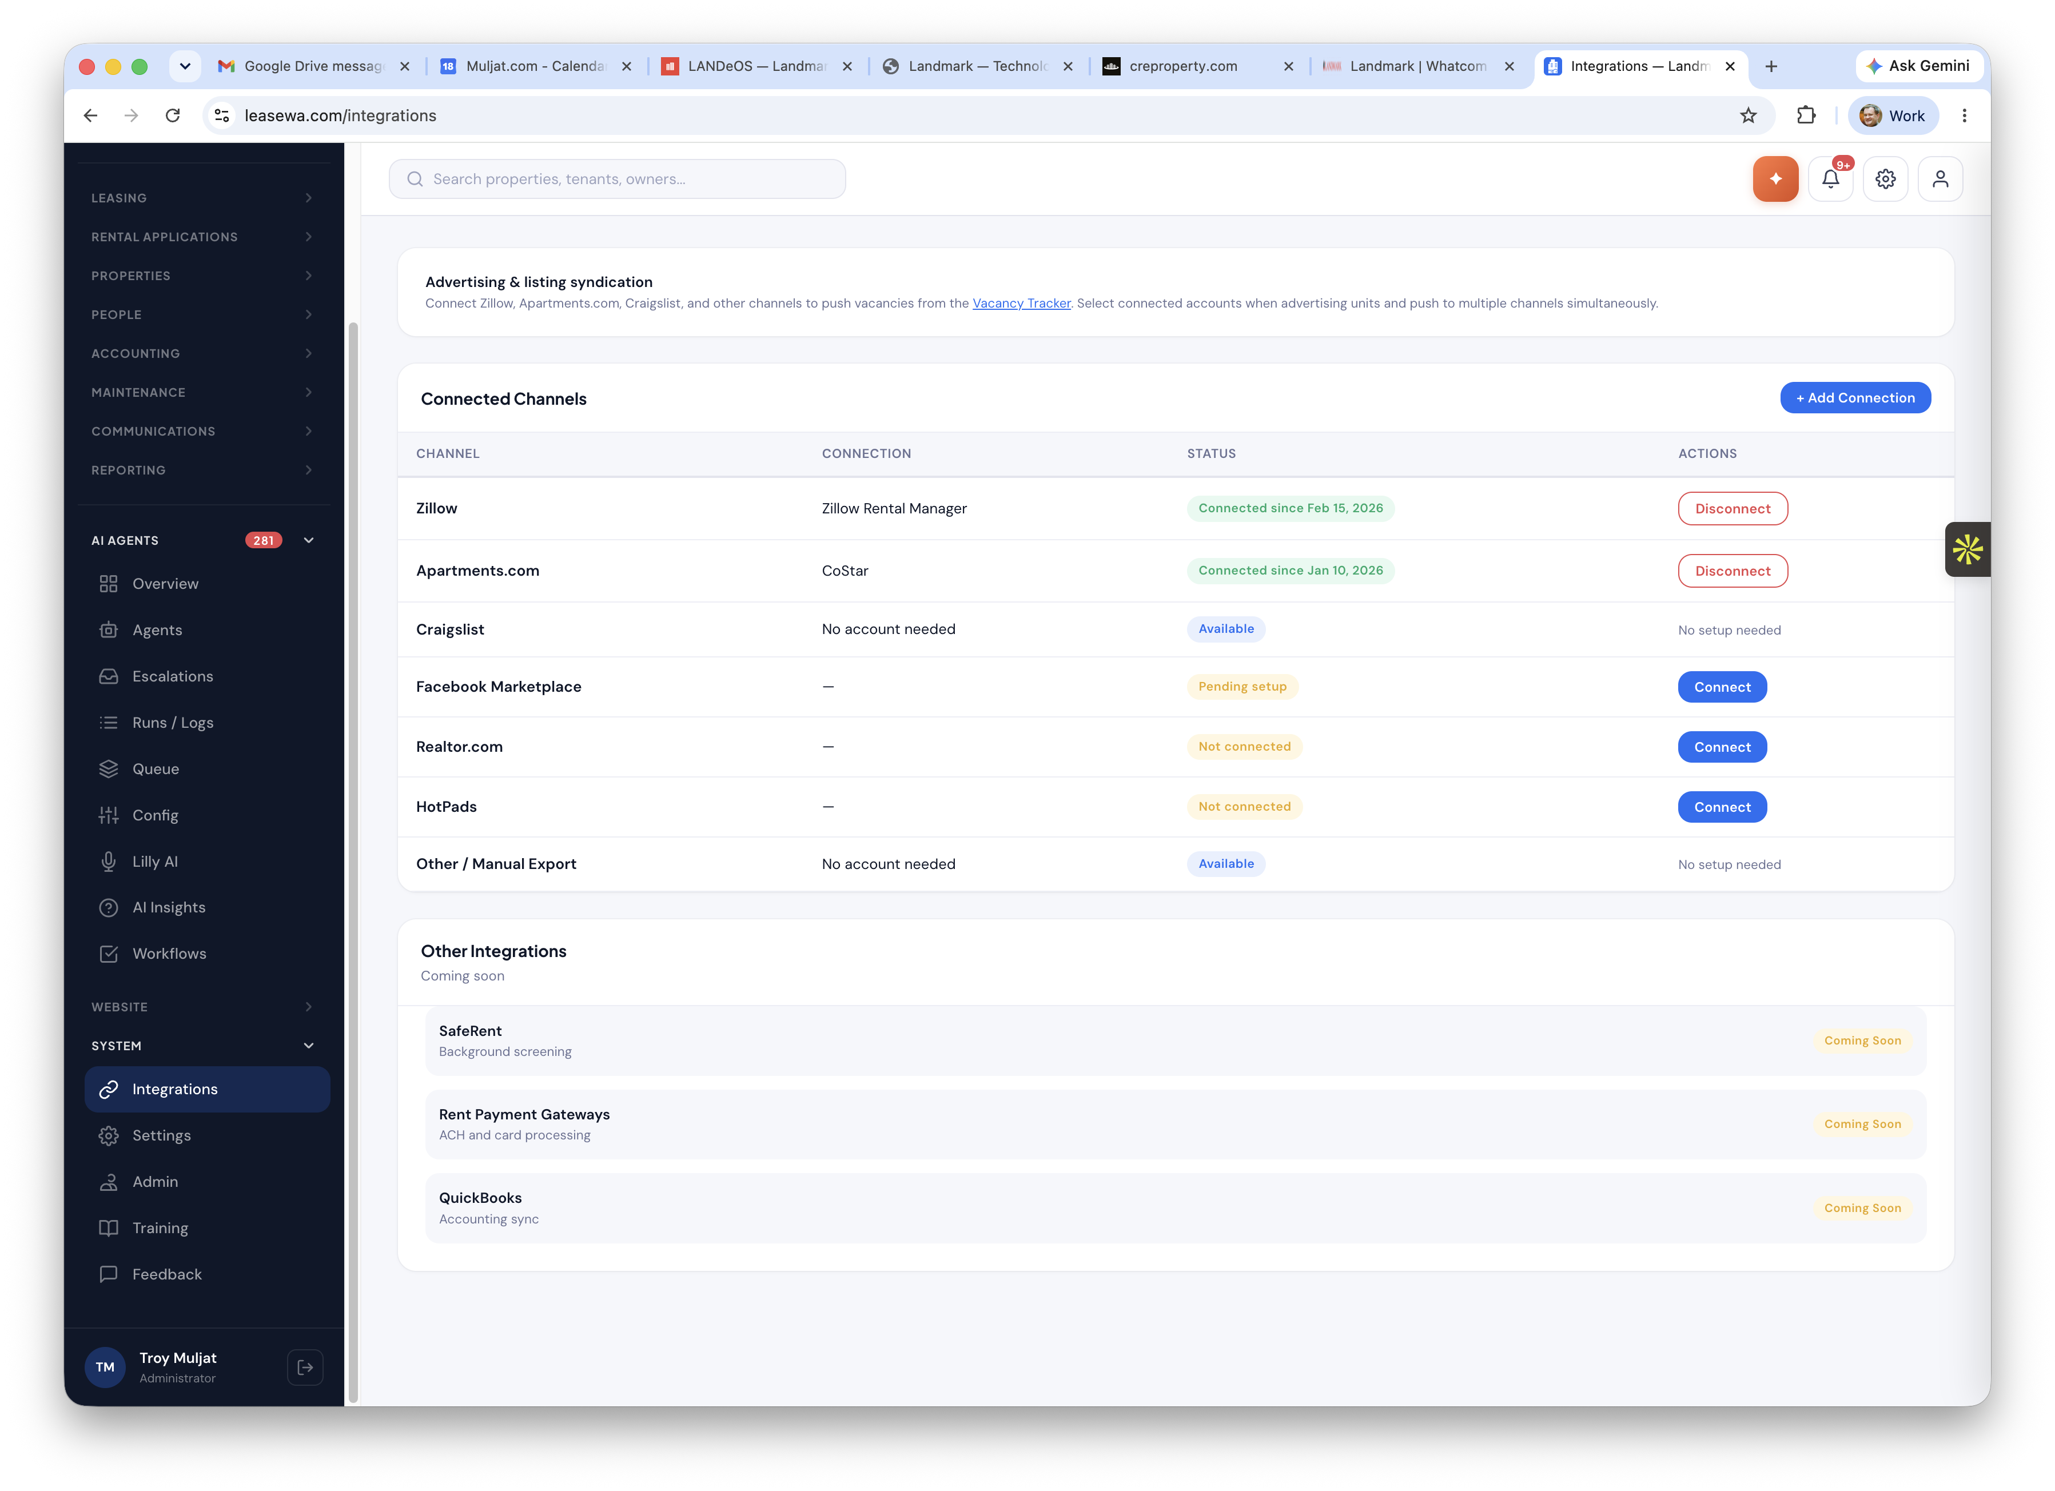Screen dimensions: 2055x1491
Task: Expand the Properties section
Action: [x=203, y=276]
